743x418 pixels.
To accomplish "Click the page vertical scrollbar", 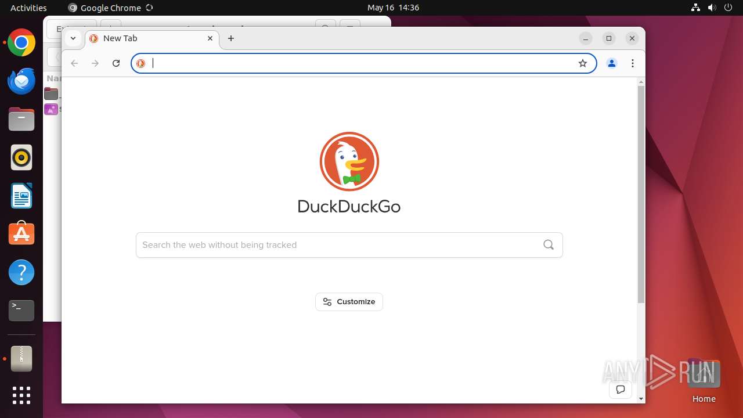I will (641, 194).
